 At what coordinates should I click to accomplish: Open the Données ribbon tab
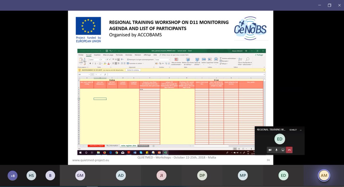click(129, 54)
